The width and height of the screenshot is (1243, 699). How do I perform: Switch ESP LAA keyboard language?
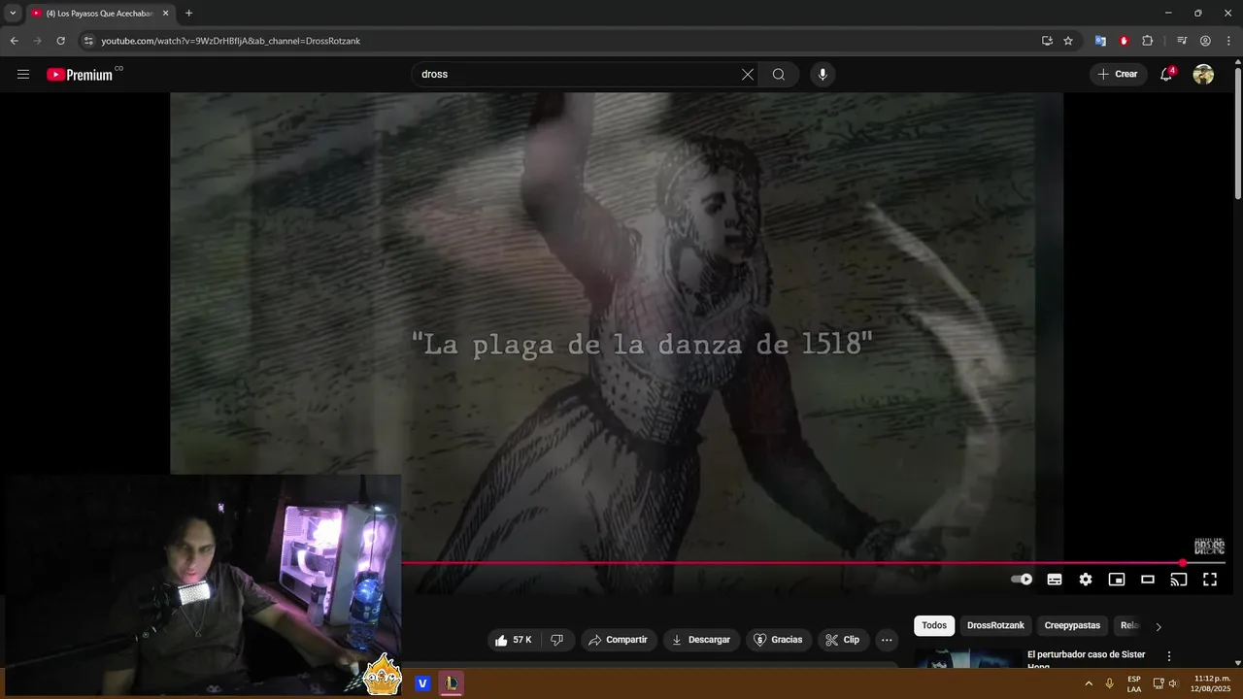(1134, 683)
